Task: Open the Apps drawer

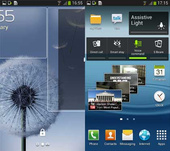Action: tap(161, 138)
